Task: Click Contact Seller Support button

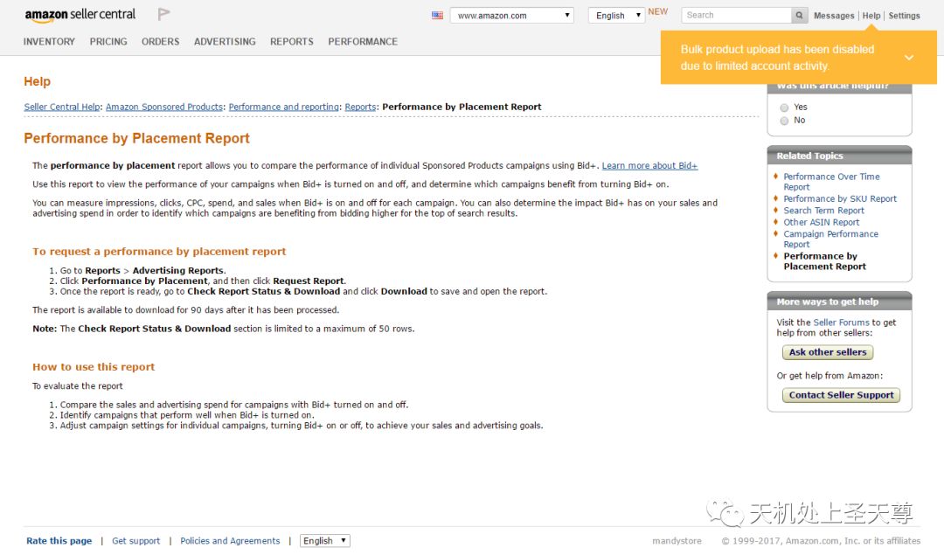Action: click(x=841, y=395)
